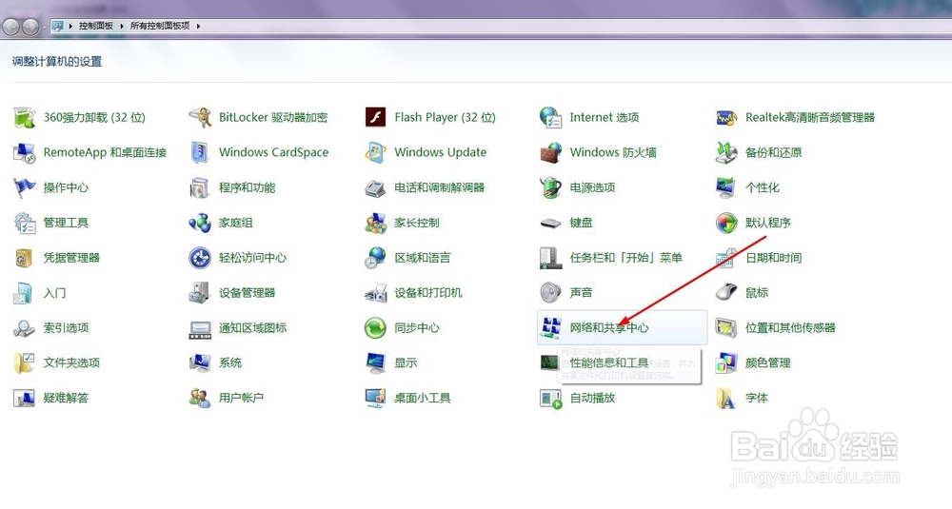The width and height of the screenshot is (952, 509).
Task: Click the 声音 speaker icon
Action: pos(550,292)
